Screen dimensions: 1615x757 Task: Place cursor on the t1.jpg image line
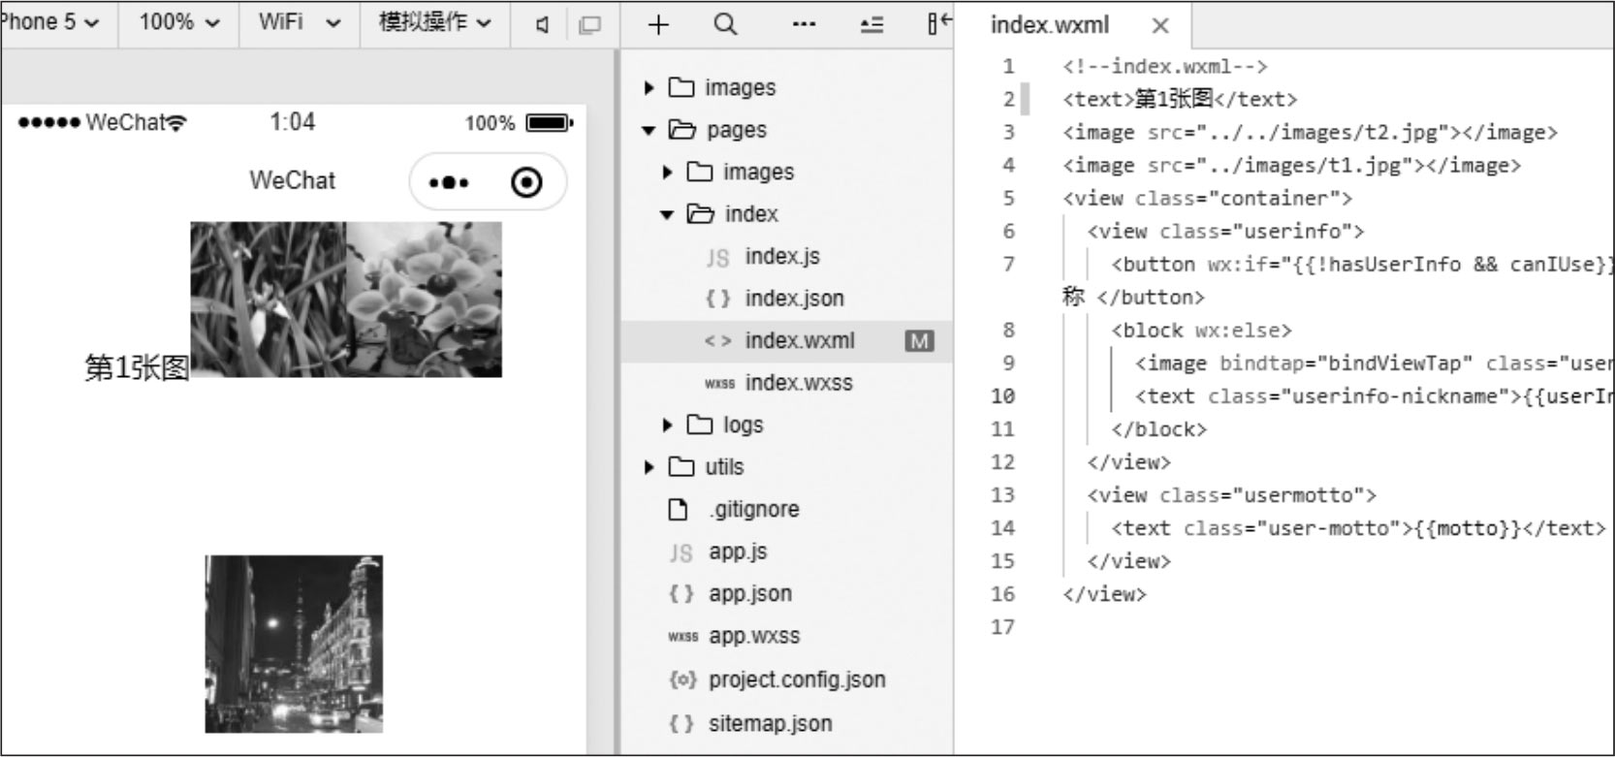1291,166
